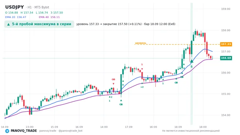240x135 pixels.
Task: Click the EMA 40 156.11 legend text
Action: [49, 17]
